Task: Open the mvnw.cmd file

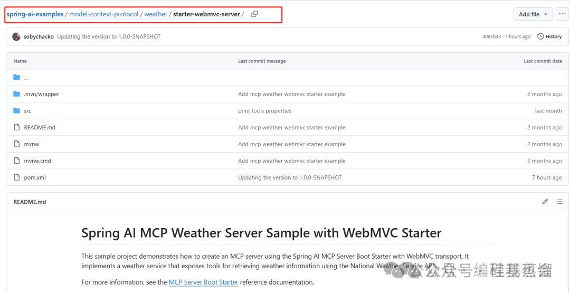Action: 37,161
